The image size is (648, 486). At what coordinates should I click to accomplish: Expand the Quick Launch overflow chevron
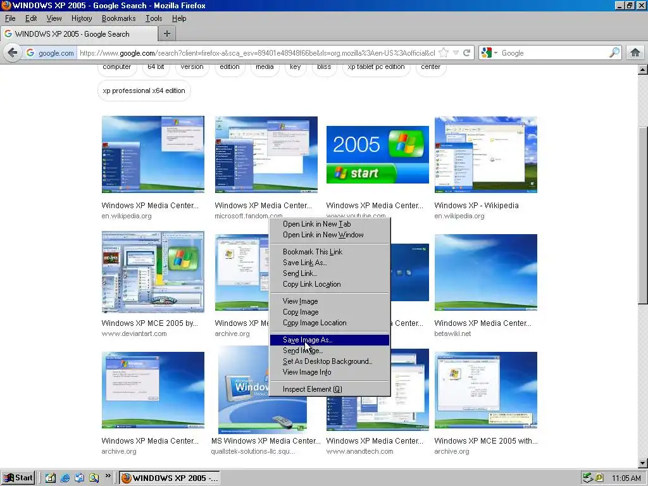[x=108, y=476]
